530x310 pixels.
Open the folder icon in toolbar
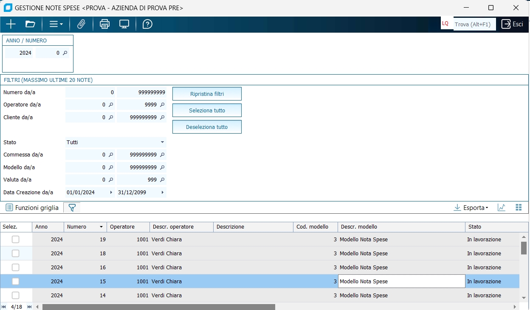coord(30,24)
